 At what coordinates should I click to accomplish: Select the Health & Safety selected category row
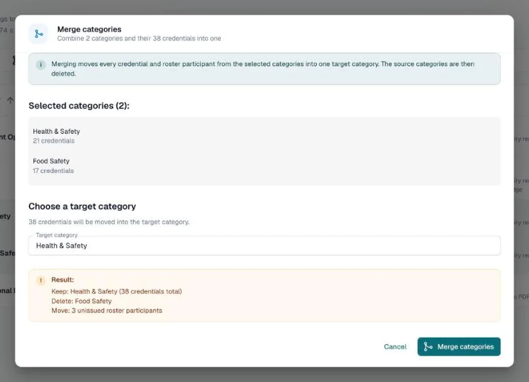(x=264, y=136)
